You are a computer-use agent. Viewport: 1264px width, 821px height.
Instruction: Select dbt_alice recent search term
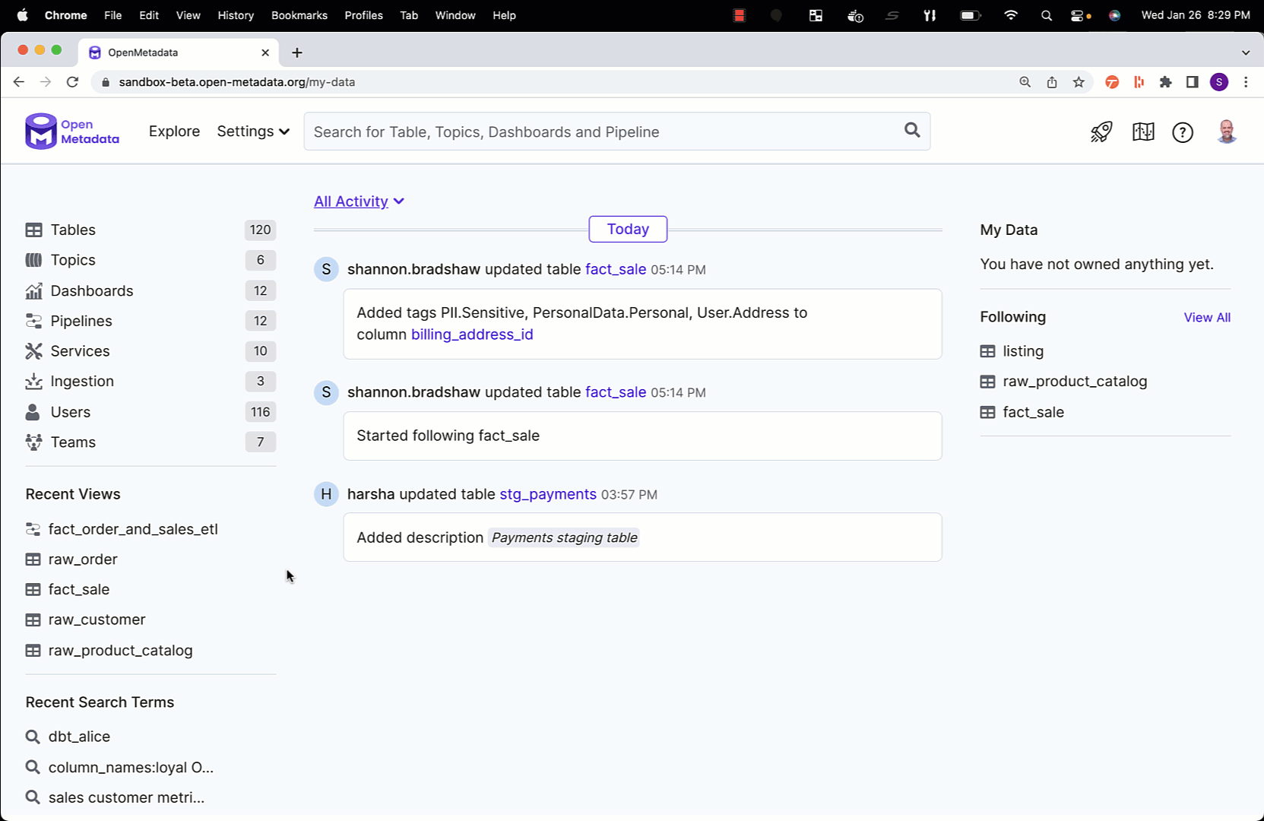click(79, 737)
